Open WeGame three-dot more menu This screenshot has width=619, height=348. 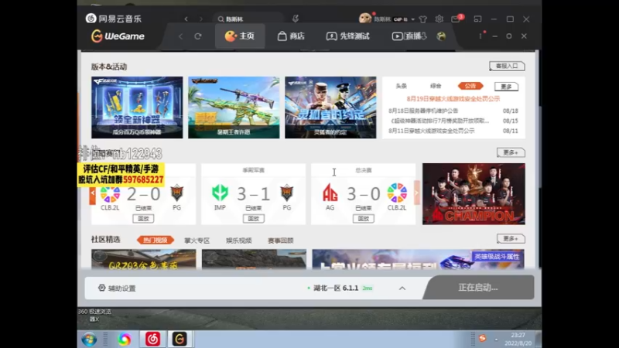[x=480, y=36]
